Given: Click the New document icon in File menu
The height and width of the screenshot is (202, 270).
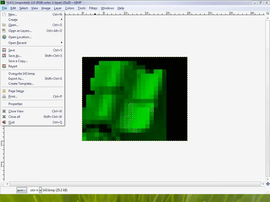Looking at the screenshot, I should 4,14.
